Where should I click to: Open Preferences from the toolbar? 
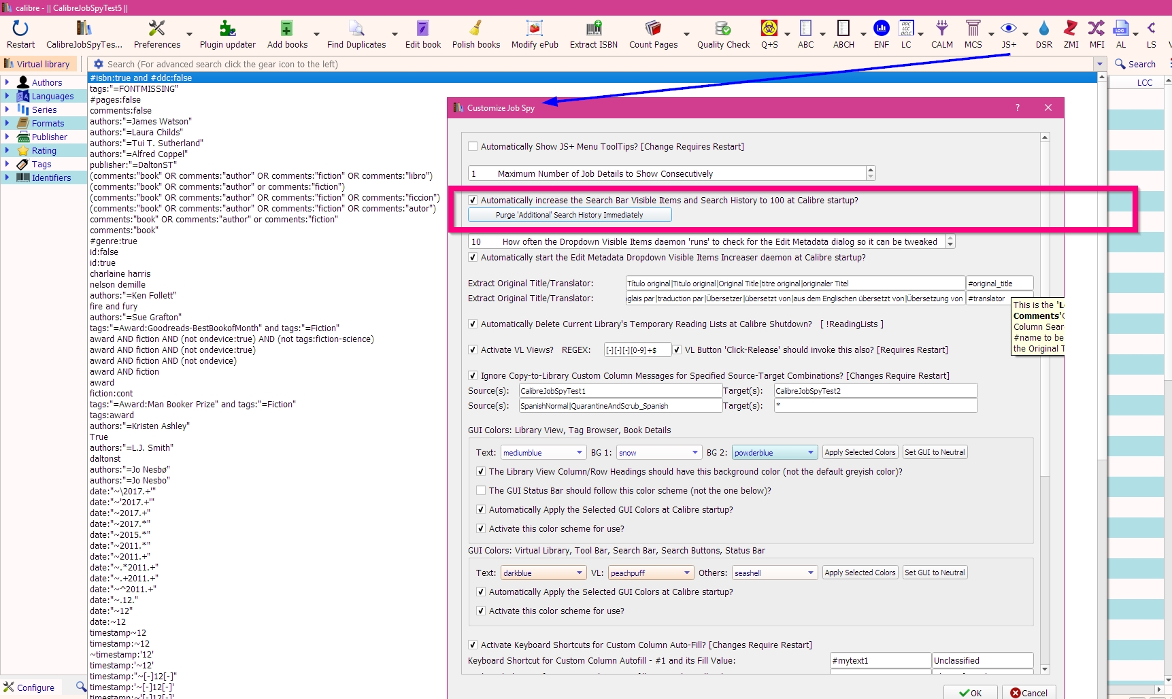(x=156, y=29)
